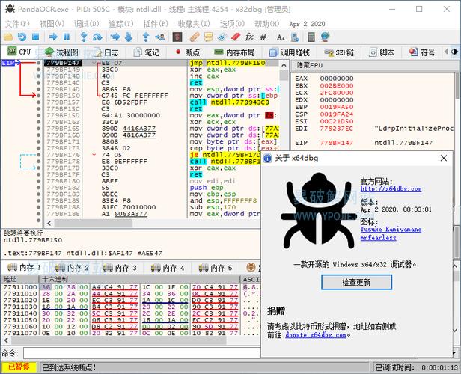Switch to the 断点 tab
The width and height of the screenshot is (461, 374).
tap(186, 52)
